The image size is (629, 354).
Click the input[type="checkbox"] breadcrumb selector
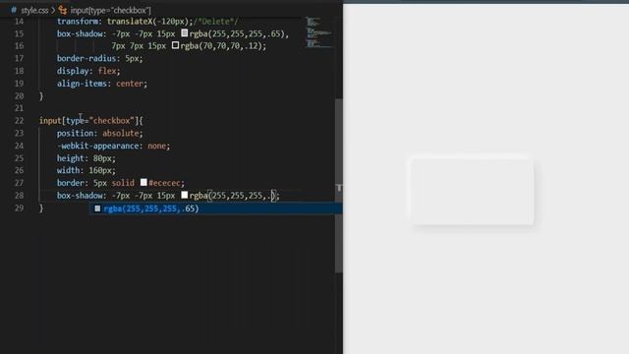click(x=110, y=10)
